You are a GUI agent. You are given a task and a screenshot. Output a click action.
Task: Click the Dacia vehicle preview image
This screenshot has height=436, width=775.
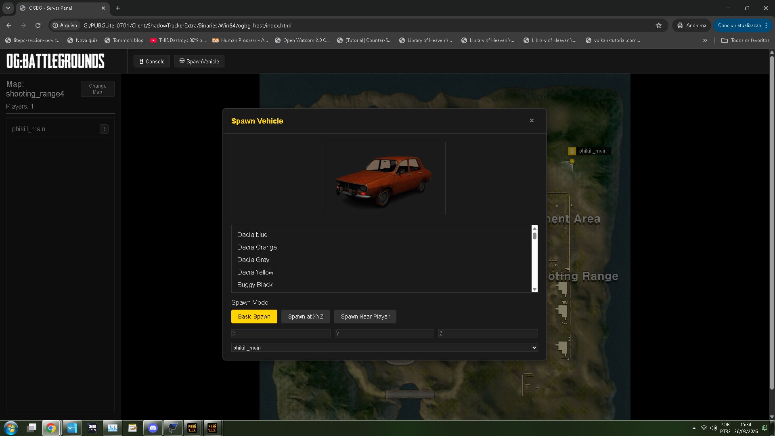click(384, 178)
